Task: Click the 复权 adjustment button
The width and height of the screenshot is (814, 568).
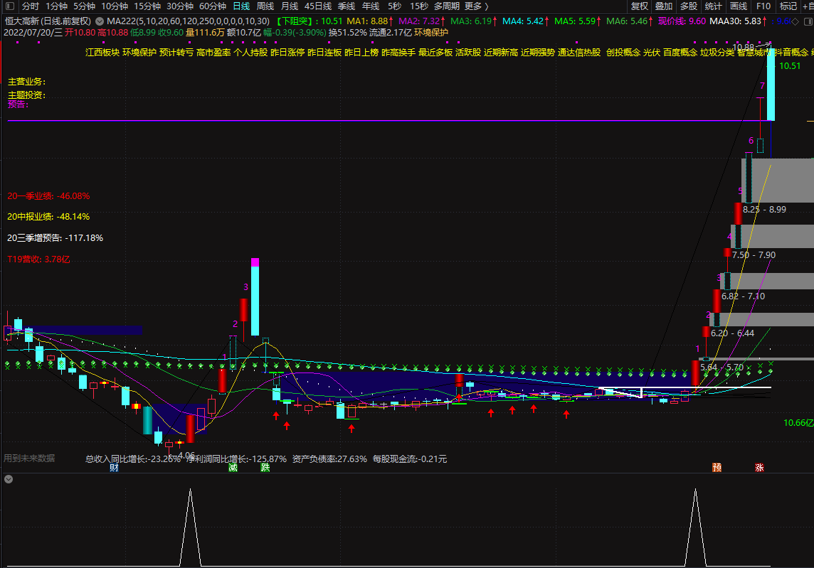Action: coord(640,6)
